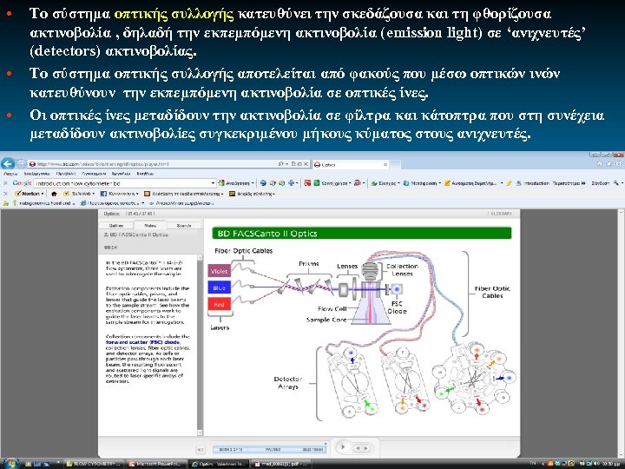This screenshot has height=469, width=625.
Task: Click the player volume speaker icon
Action: 201,450
